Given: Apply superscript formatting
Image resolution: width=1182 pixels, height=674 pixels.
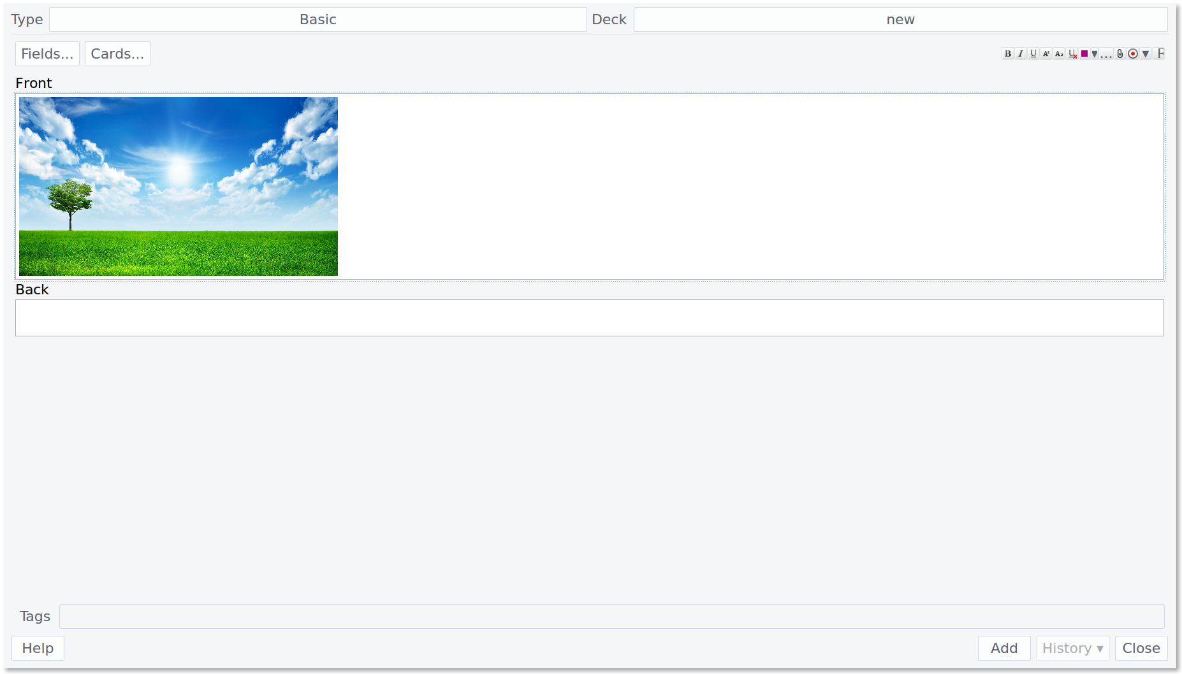Looking at the screenshot, I should point(1046,54).
